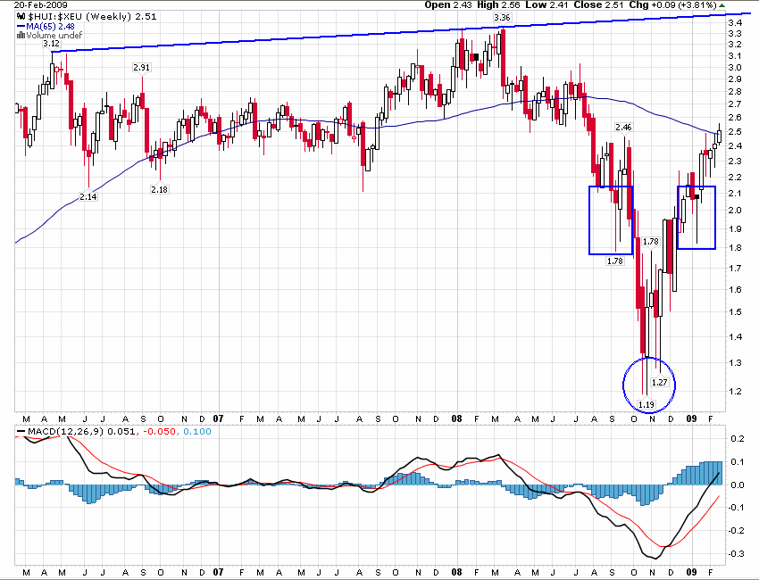Click the 3.12 high price label
Image resolution: width=759 pixels, height=580 pixels.
pos(51,44)
